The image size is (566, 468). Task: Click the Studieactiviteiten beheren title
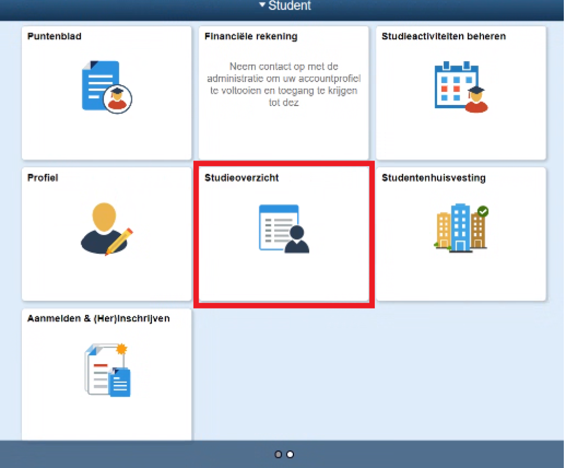[443, 36]
